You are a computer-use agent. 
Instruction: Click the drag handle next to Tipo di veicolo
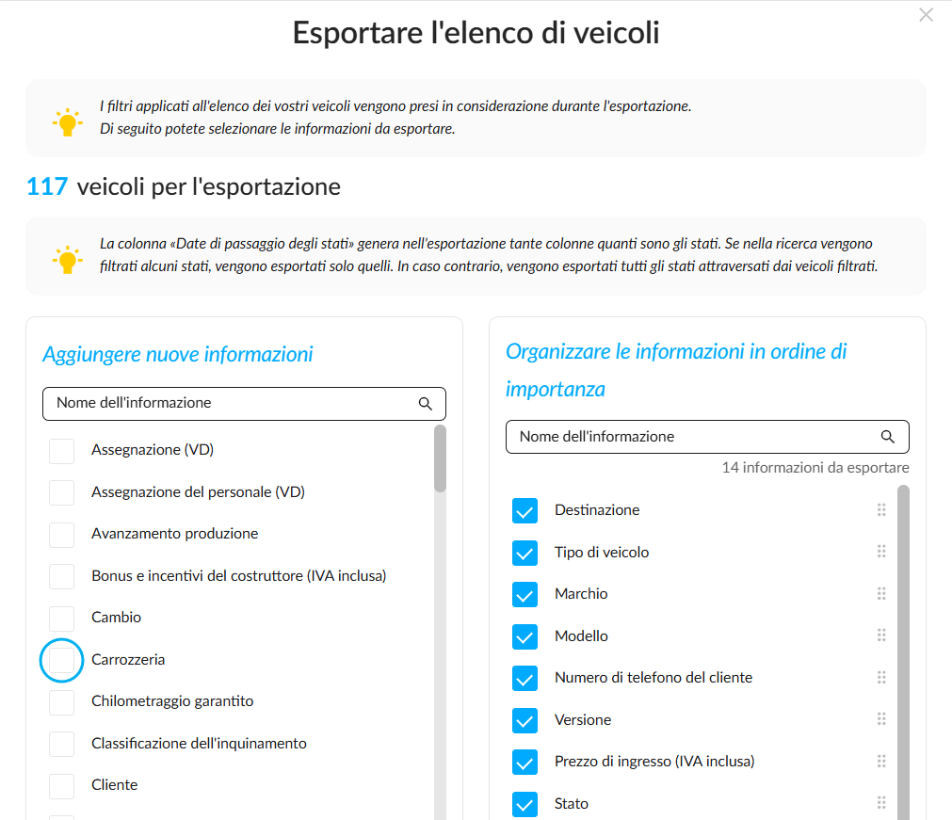click(881, 552)
